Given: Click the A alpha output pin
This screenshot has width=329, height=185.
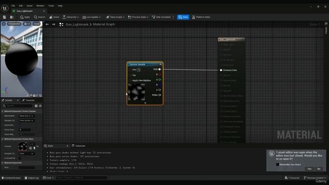Looking at the screenshot, I should (159, 90).
